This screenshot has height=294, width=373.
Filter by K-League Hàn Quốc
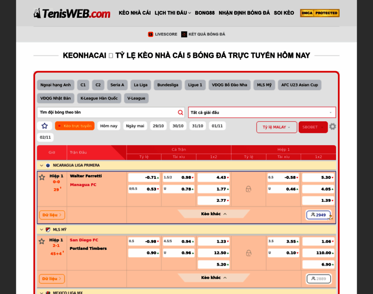point(99,98)
